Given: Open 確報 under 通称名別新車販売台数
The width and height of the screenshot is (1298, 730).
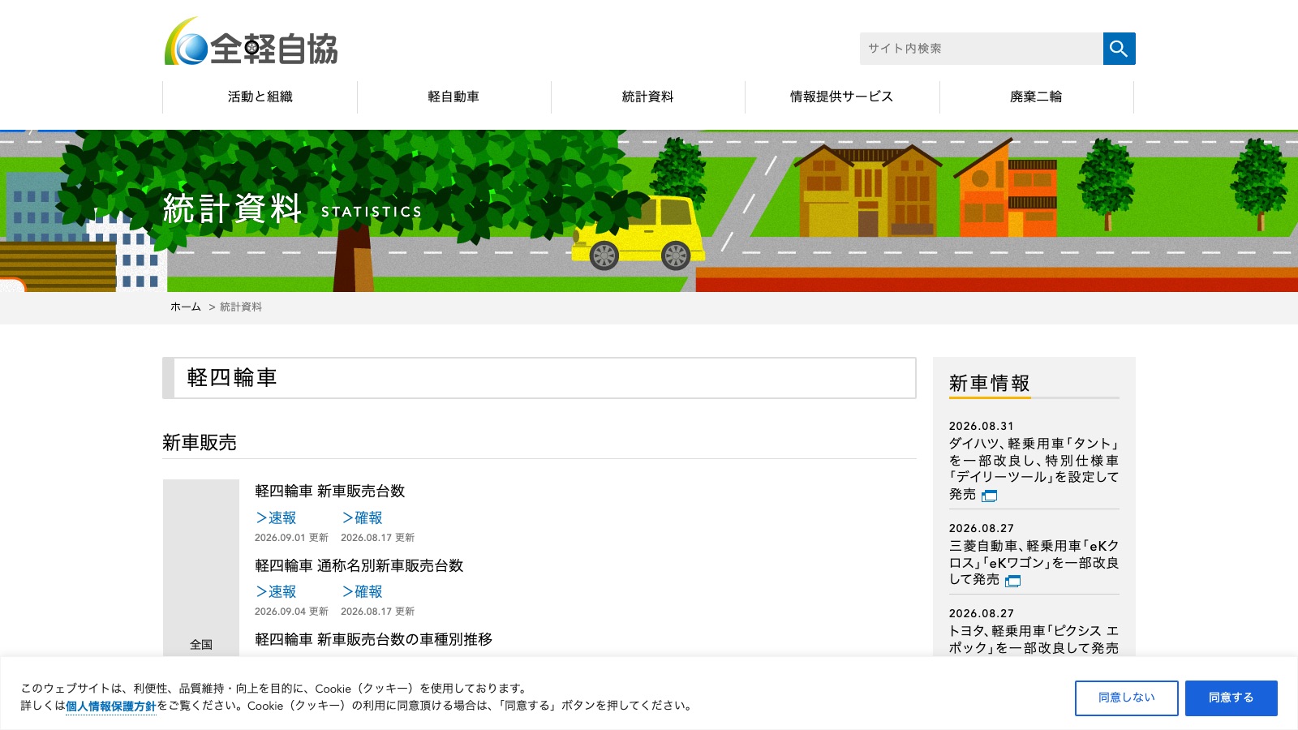Looking at the screenshot, I should click(x=362, y=591).
